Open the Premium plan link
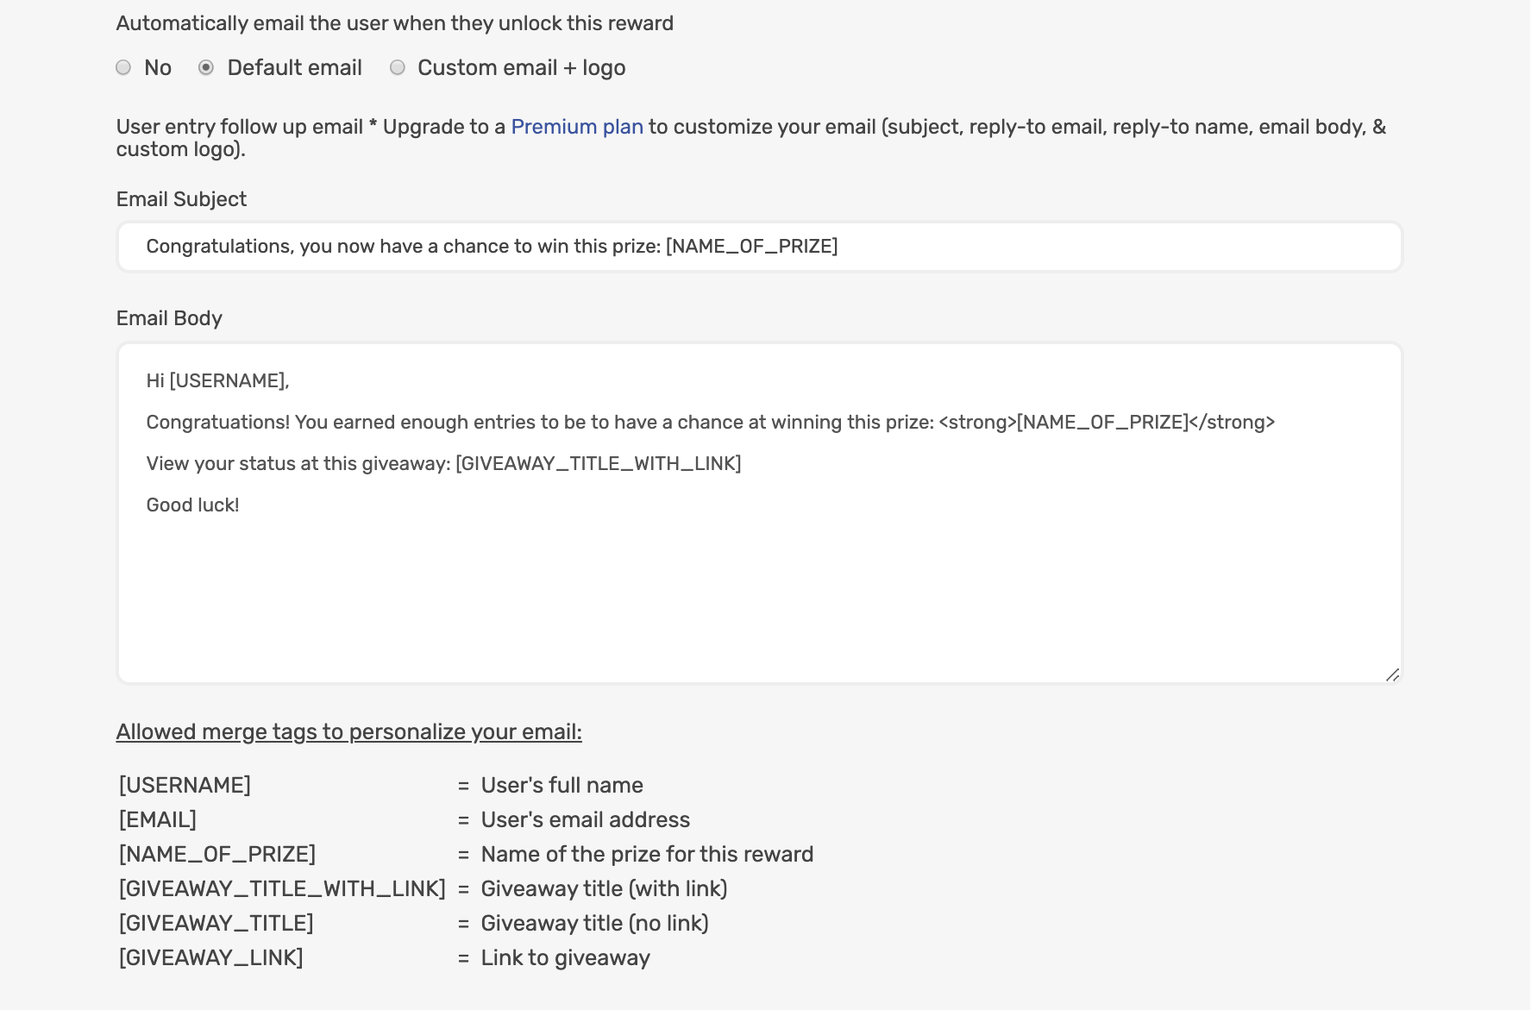This screenshot has height=1010, width=1531. tap(577, 127)
